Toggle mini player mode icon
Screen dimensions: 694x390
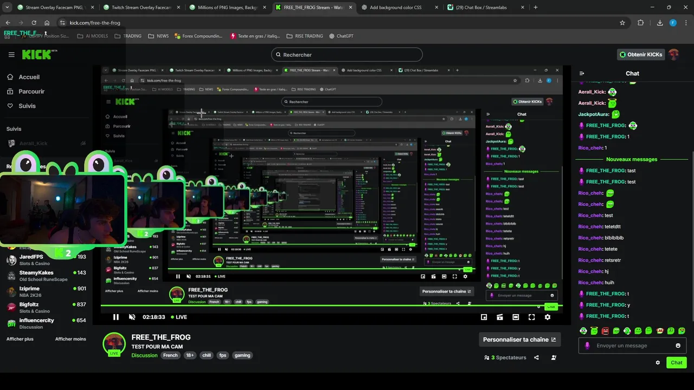point(500,317)
